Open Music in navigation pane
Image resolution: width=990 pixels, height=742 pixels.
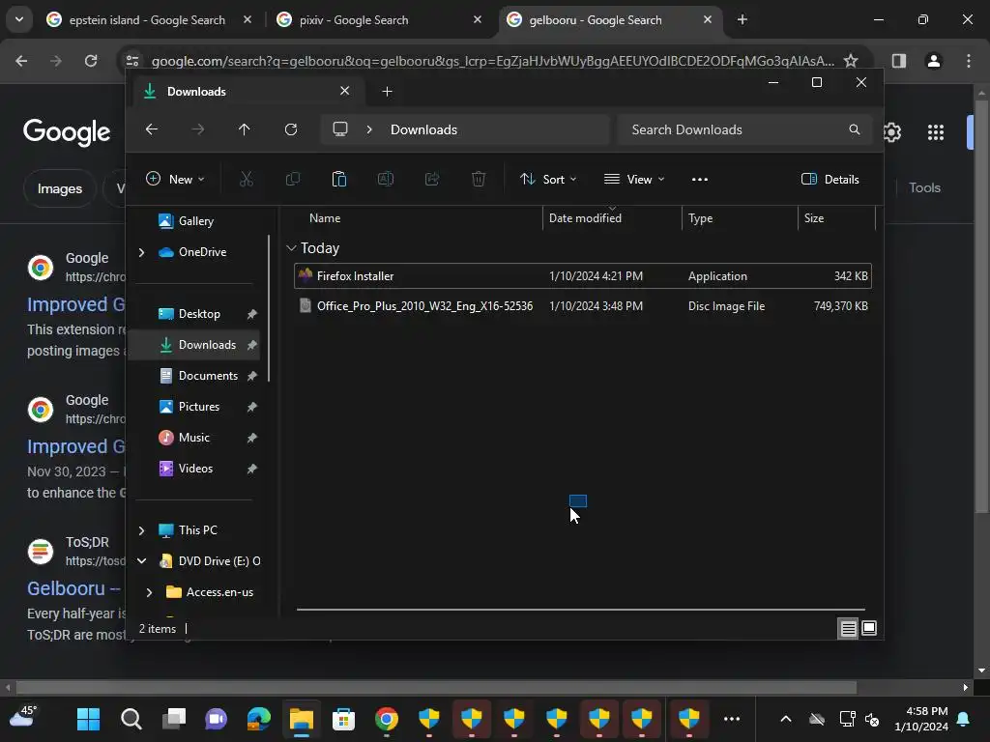(195, 438)
